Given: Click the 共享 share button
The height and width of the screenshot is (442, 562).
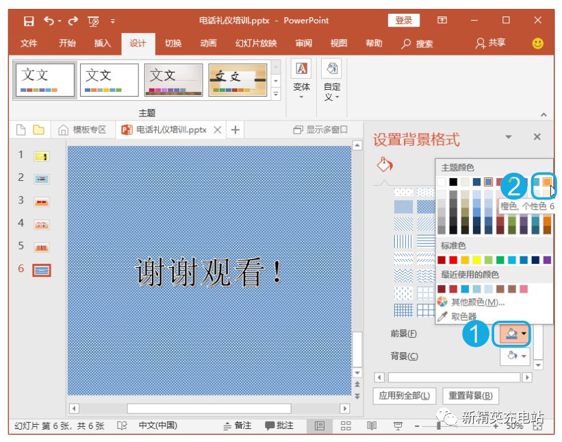Looking at the screenshot, I should point(490,43).
